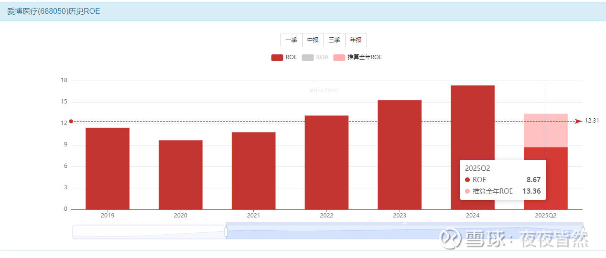The image size is (606, 258).
Task: Click the 2025Q2 x-axis label
Action: 546,216
